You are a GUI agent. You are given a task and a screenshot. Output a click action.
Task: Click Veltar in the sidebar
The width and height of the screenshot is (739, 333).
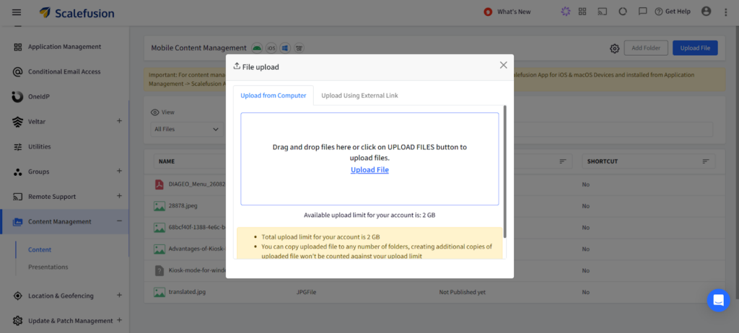click(x=37, y=122)
